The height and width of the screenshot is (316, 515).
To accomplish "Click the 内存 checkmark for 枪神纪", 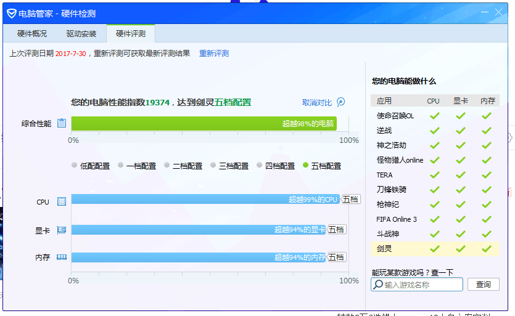I will click(x=487, y=204).
